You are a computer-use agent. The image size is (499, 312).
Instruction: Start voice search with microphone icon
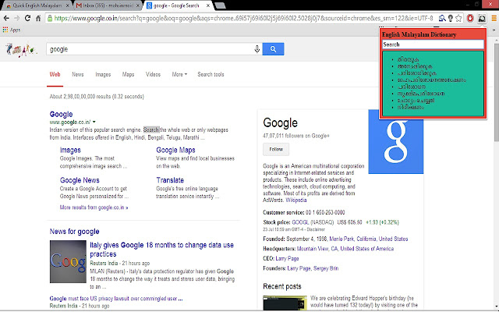(257, 49)
